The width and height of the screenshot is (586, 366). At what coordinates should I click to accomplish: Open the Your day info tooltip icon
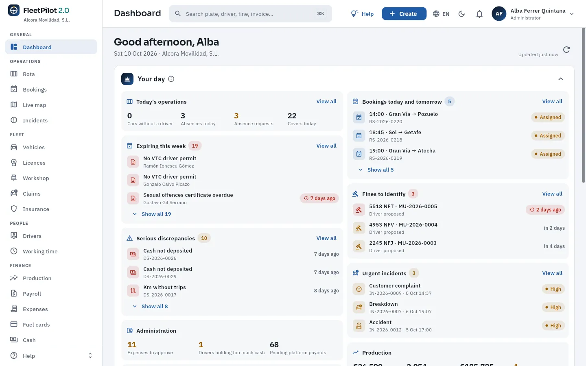171,79
